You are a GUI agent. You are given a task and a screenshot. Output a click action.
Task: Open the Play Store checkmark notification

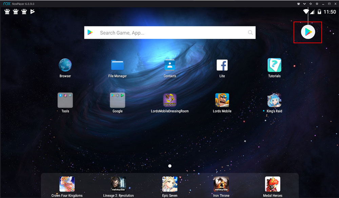click(x=33, y=12)
